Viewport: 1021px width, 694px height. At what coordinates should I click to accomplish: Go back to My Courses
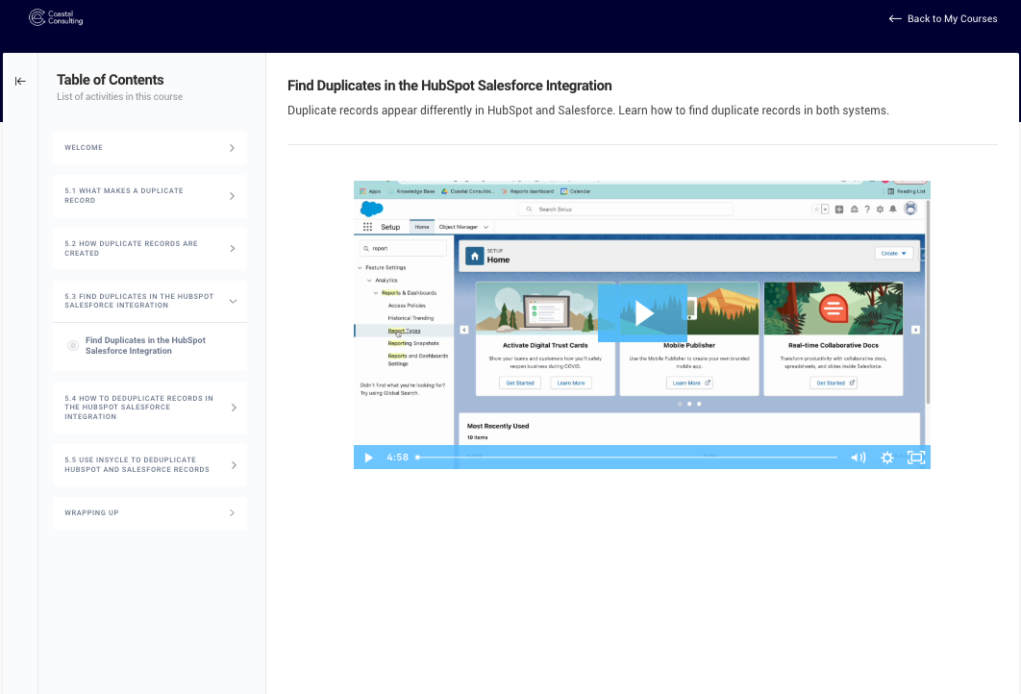pyautogui.click(x=943, y=19)
